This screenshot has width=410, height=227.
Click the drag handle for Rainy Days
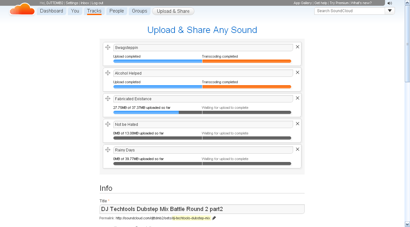click(108, 150)
